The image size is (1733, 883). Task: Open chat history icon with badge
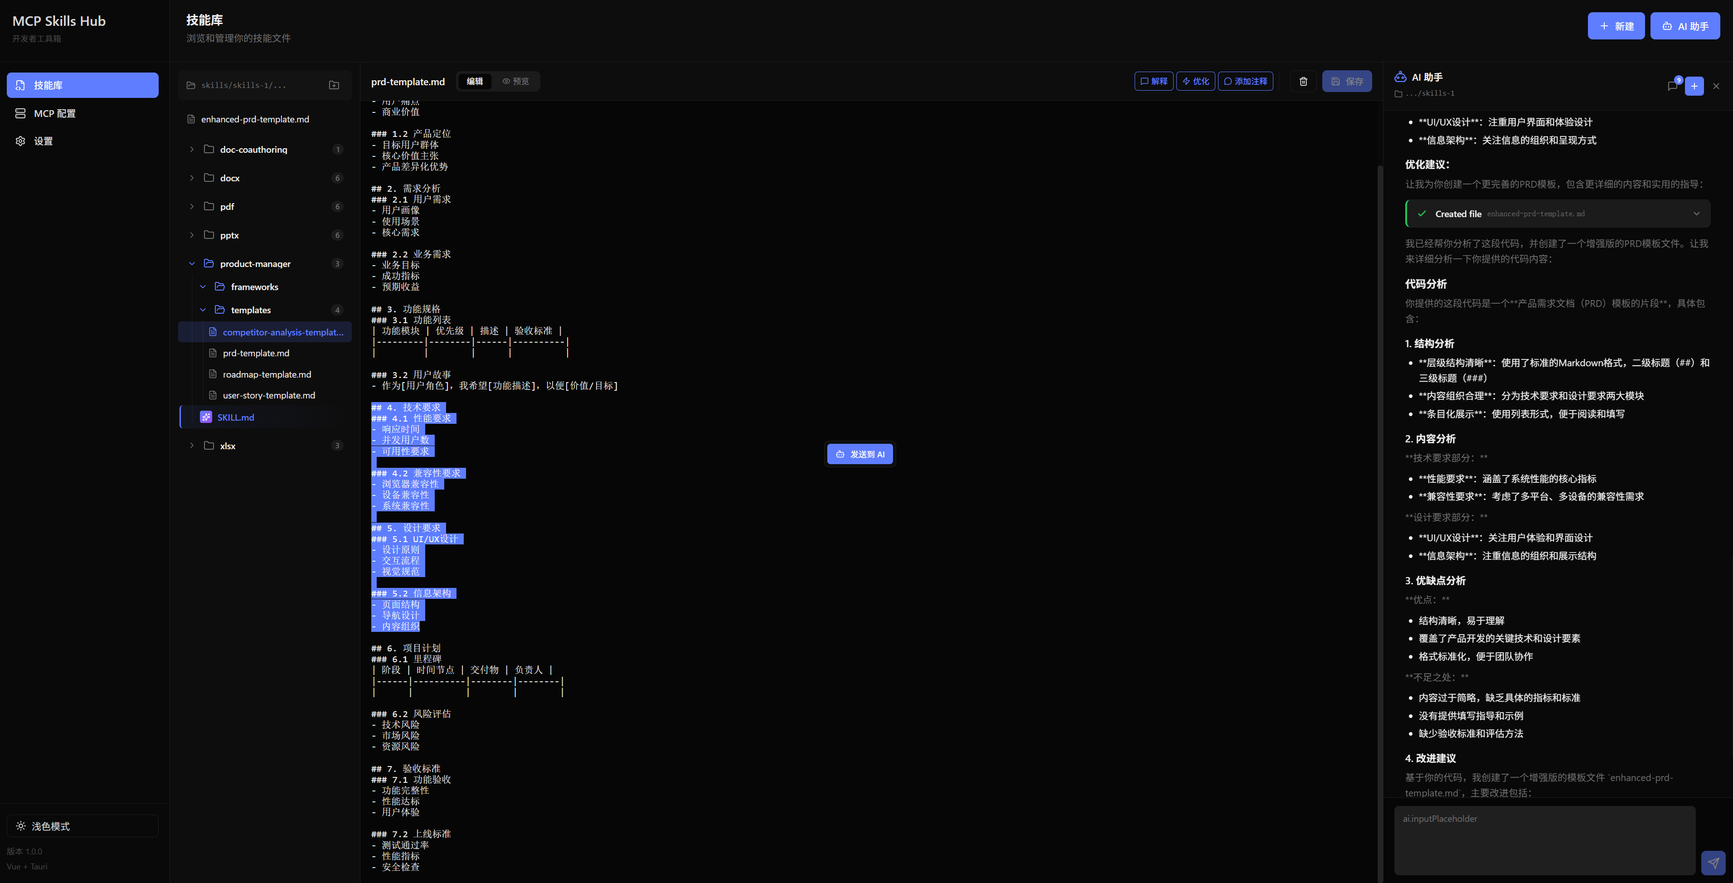1672,85
